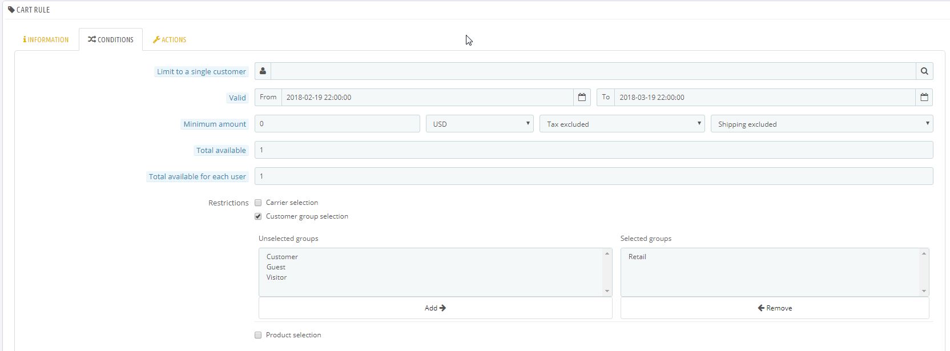Click the Valid From date field
The height and width of the screenshot is (351, 950).
pyautogui.click(x=428, y=98)
